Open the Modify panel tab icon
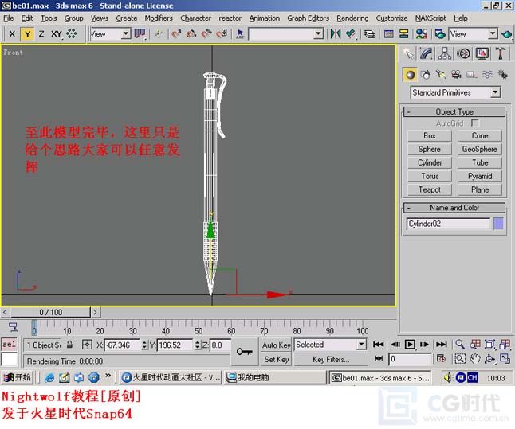This screenshot has width=515, height=429. [427, 53]
